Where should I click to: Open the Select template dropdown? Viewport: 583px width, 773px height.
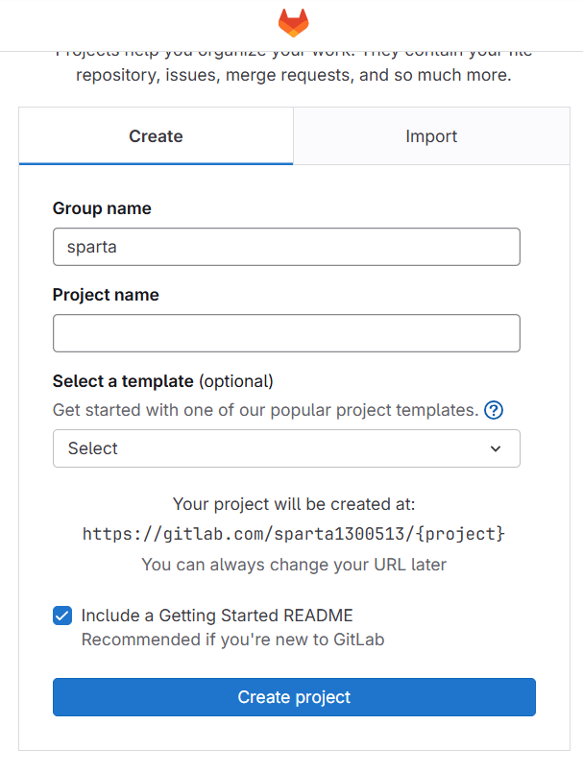(x=286, y=448)
